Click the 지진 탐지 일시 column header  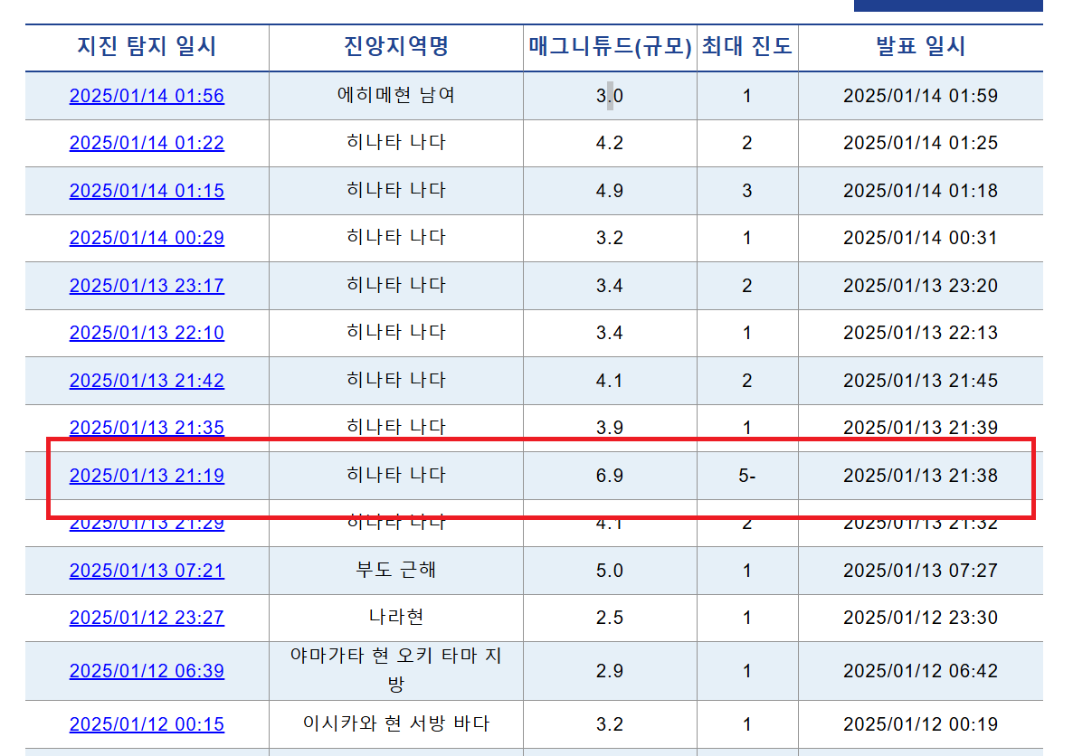[x=147, y=46]
